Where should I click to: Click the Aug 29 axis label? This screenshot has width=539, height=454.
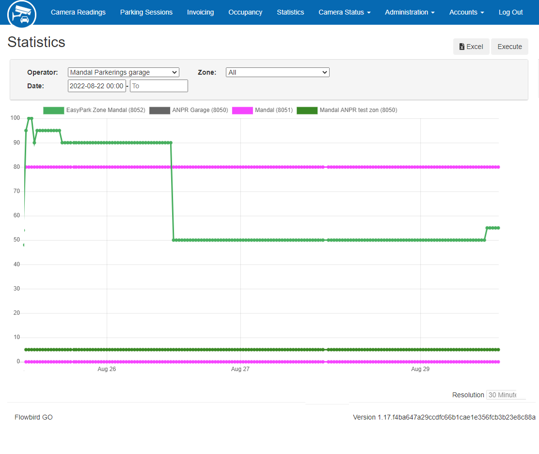click(420, 369)
